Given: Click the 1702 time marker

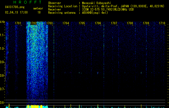Looking at the screenshot, I should point(34,23).
